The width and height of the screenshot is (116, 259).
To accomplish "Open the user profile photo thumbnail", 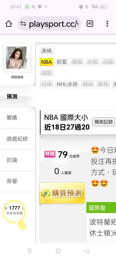I will point(17,58).
